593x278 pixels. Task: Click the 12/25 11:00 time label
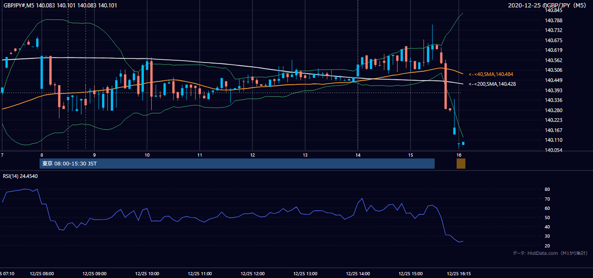coord(200,273)
